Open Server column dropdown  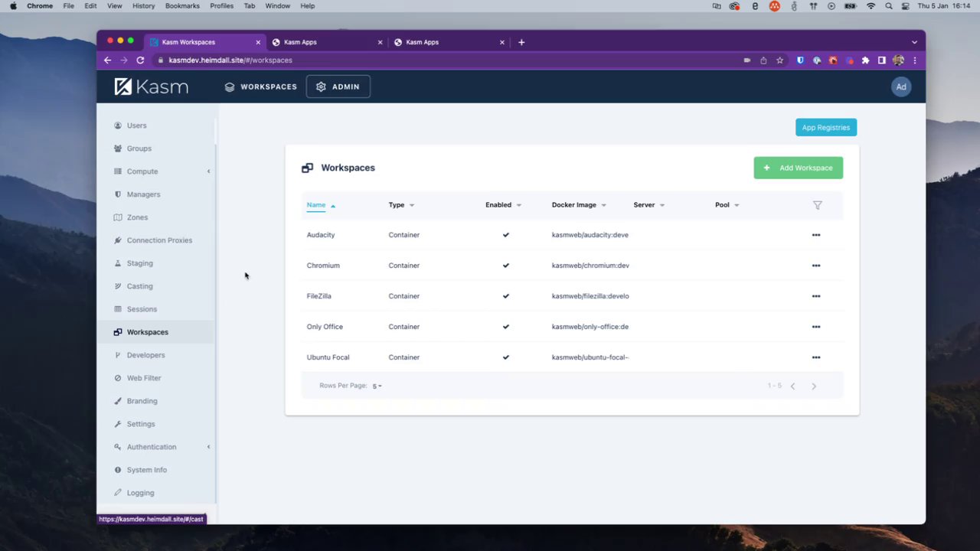coord(661,205)
